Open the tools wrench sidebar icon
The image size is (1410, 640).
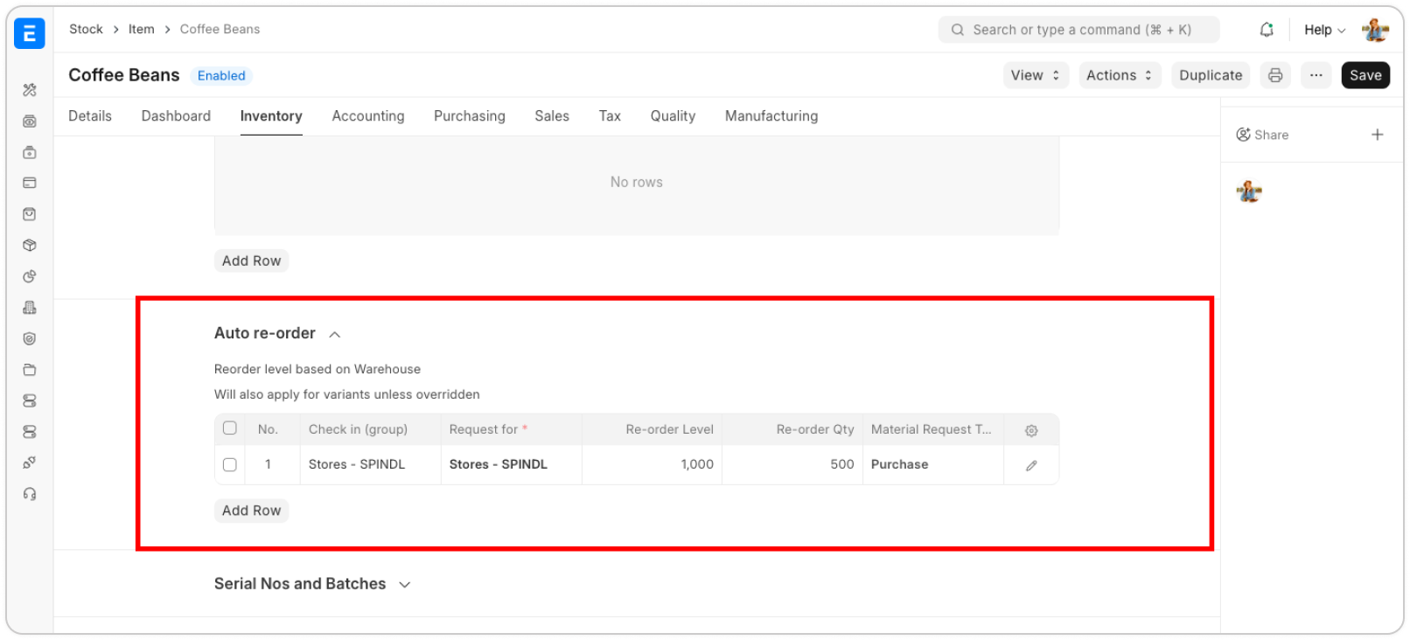30,90
